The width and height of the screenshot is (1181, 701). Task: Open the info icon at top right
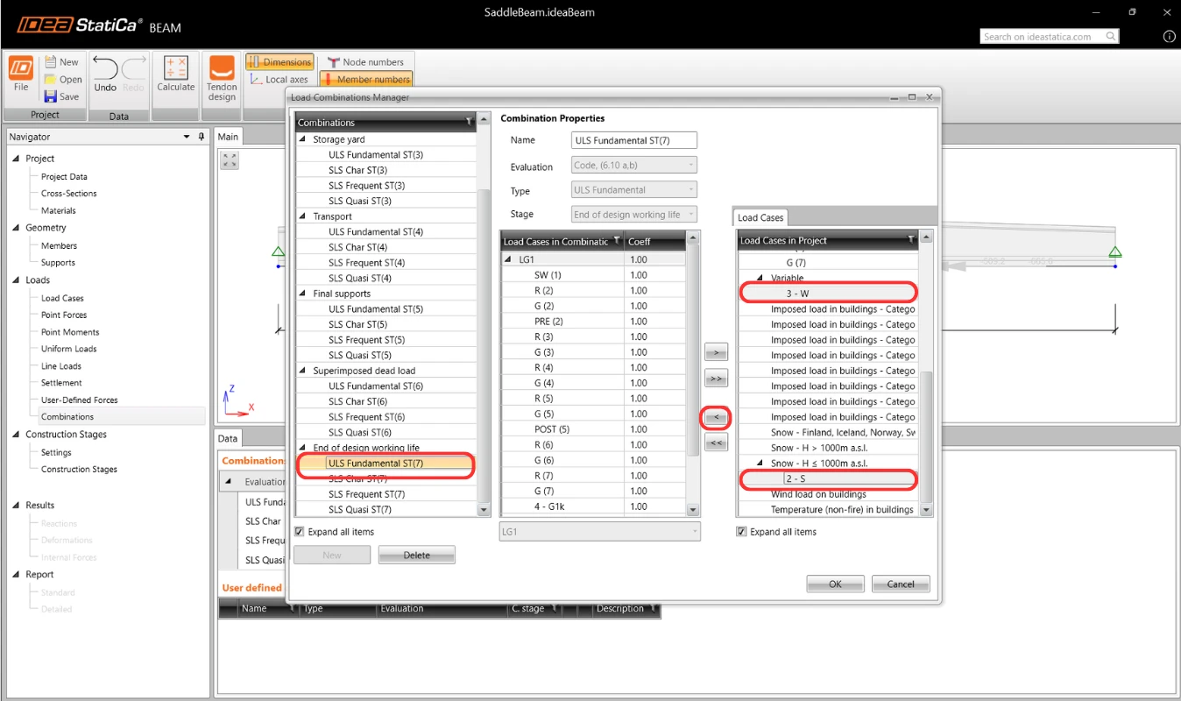pyautogui.click(x=1169, y=37)
